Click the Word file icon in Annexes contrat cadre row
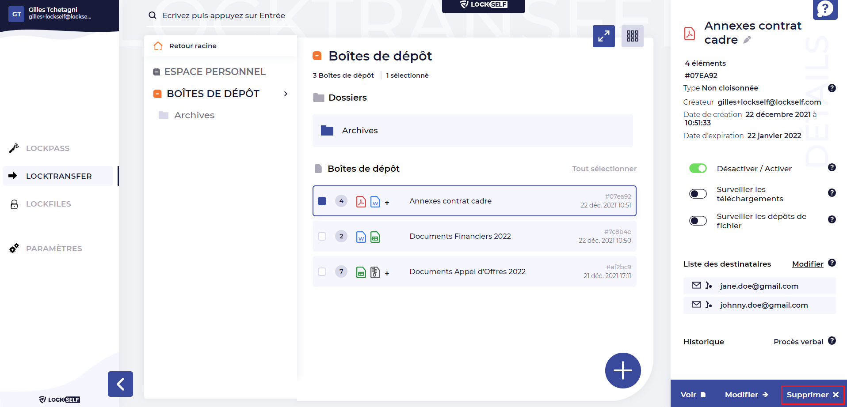 pos(375,201)
